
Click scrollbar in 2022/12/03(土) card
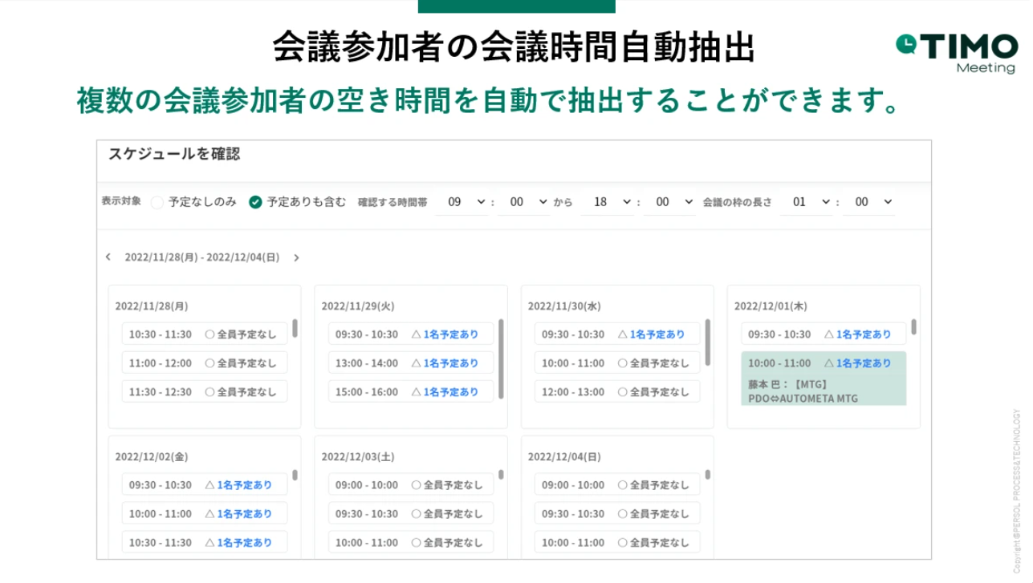(501, 475)
